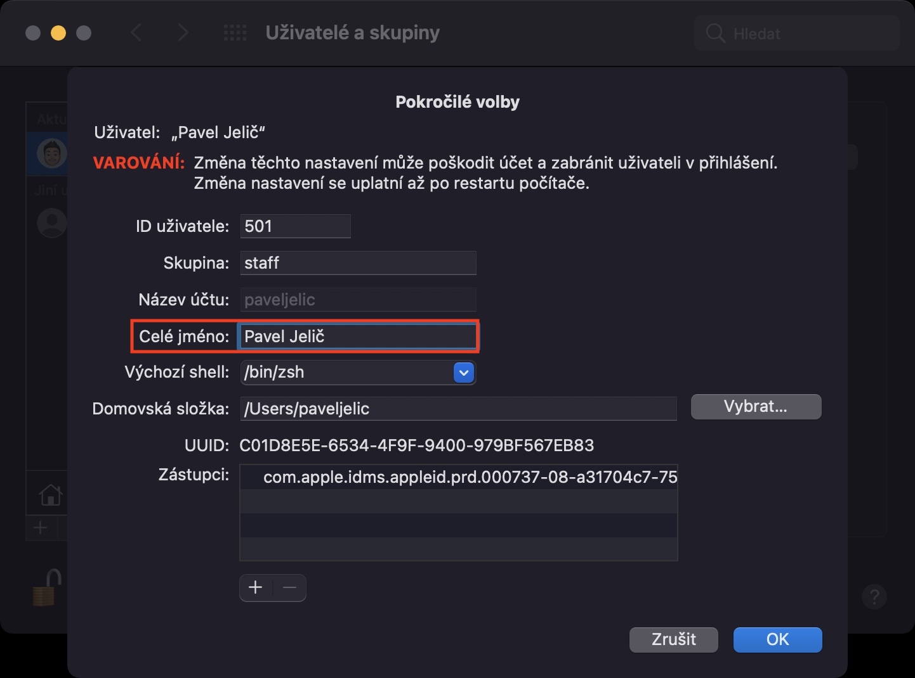Image resolution: width=915 pixels, height=678 pixels.
Task: Click the Skupina text field
Action: point(358,263)
